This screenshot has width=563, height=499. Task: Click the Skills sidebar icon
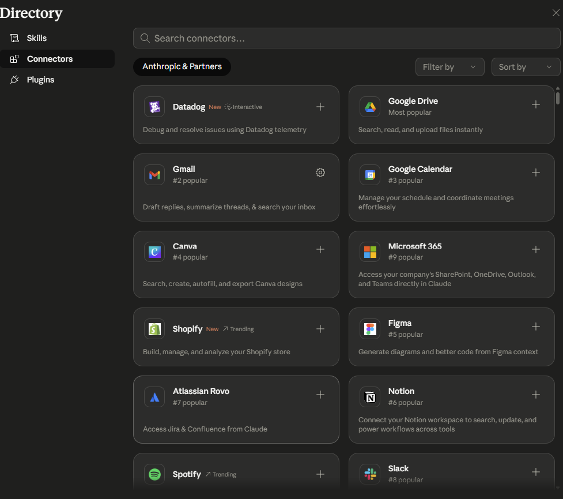14,38
